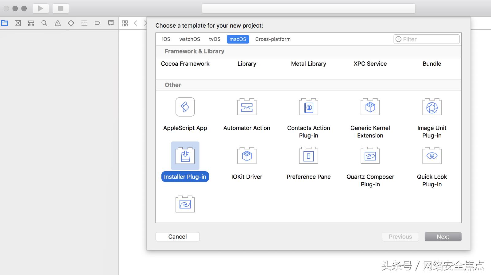Image resolution: width=491 pixels, height=275 pixels.
Task: Open the Symbol navigator icon
Action: (31, 23)
